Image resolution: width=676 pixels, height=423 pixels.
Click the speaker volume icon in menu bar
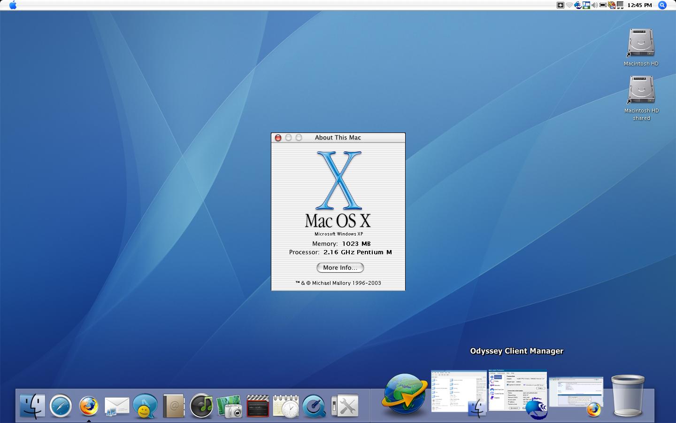pyautogui.click(x=594, y=5)
